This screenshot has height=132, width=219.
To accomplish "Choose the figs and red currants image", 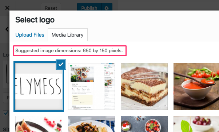I will (x=39, y=124).
